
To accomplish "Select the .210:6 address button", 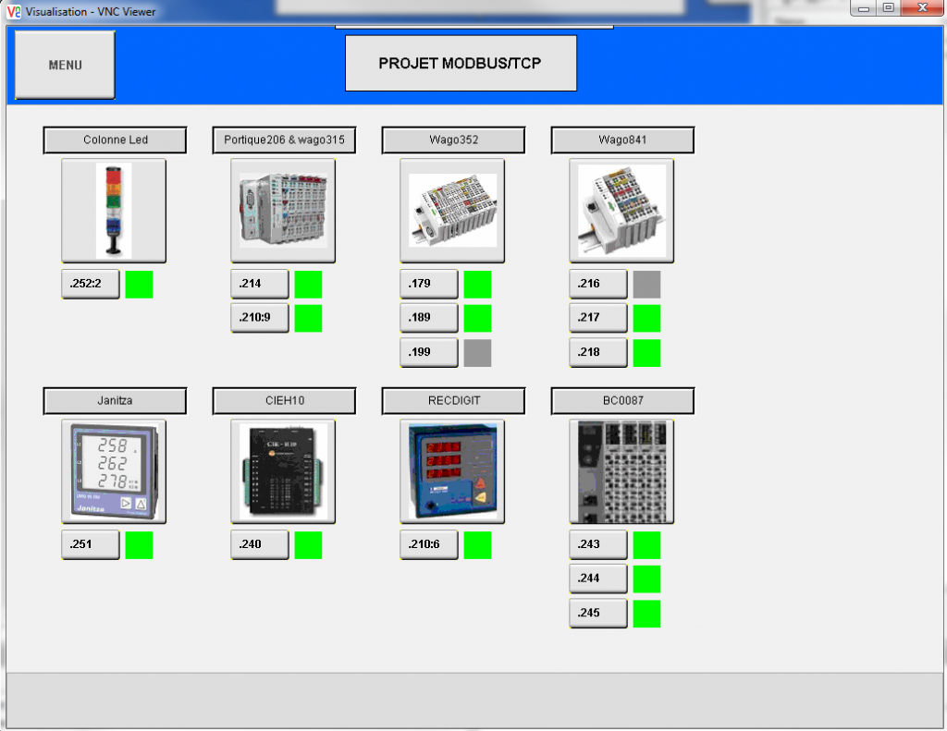I will [x=429, y=544].
